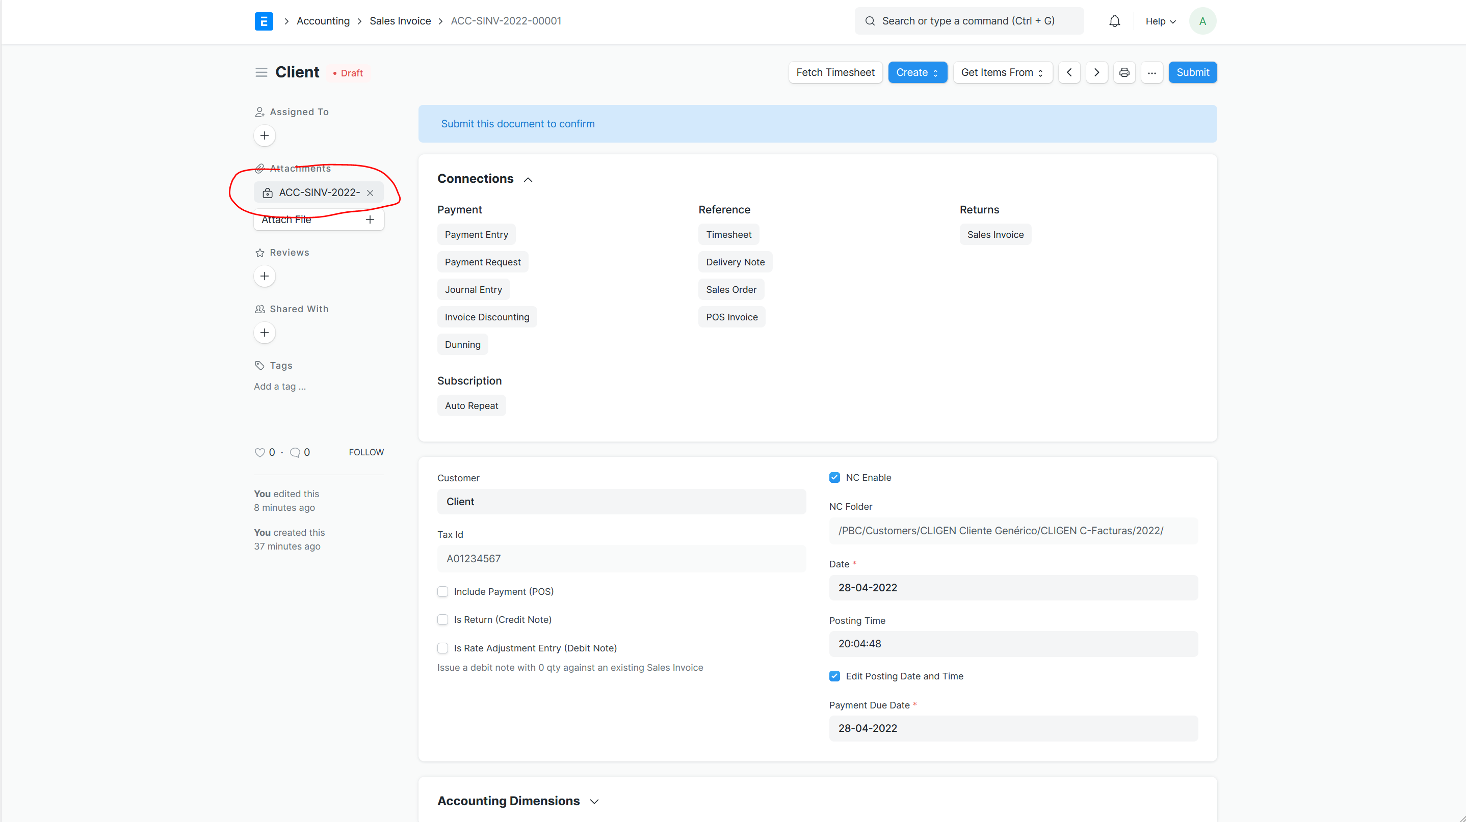This screenshot has height=822, width=1466.
Task: Select the Get Items From dropdown
Action: pos(1003,71)
